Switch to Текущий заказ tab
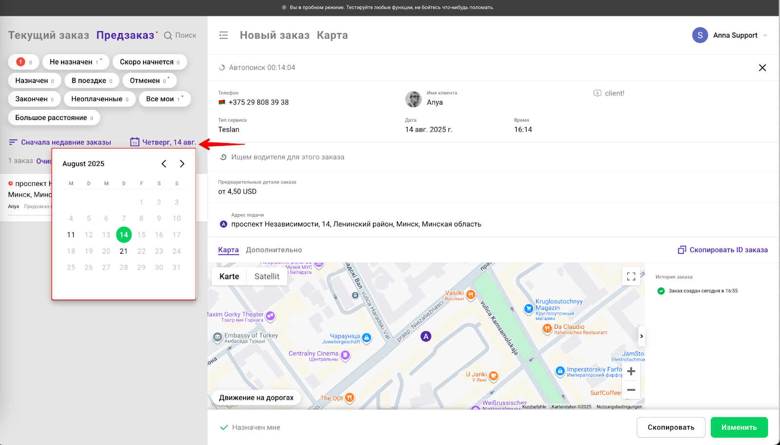The width and height of the screenshot is (780, 445). pos(49,35)
